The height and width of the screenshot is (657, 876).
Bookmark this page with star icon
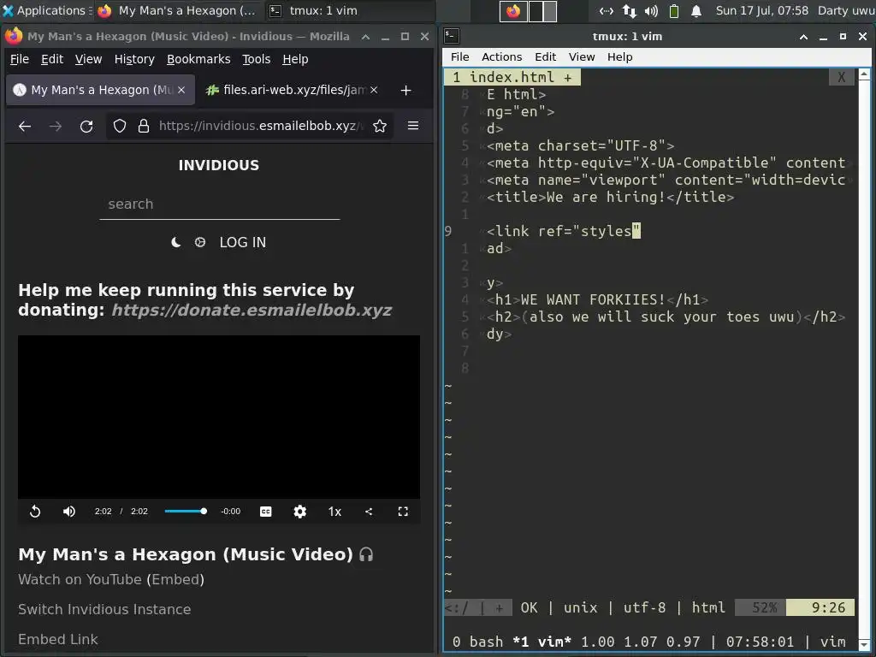tap(380, 127)
